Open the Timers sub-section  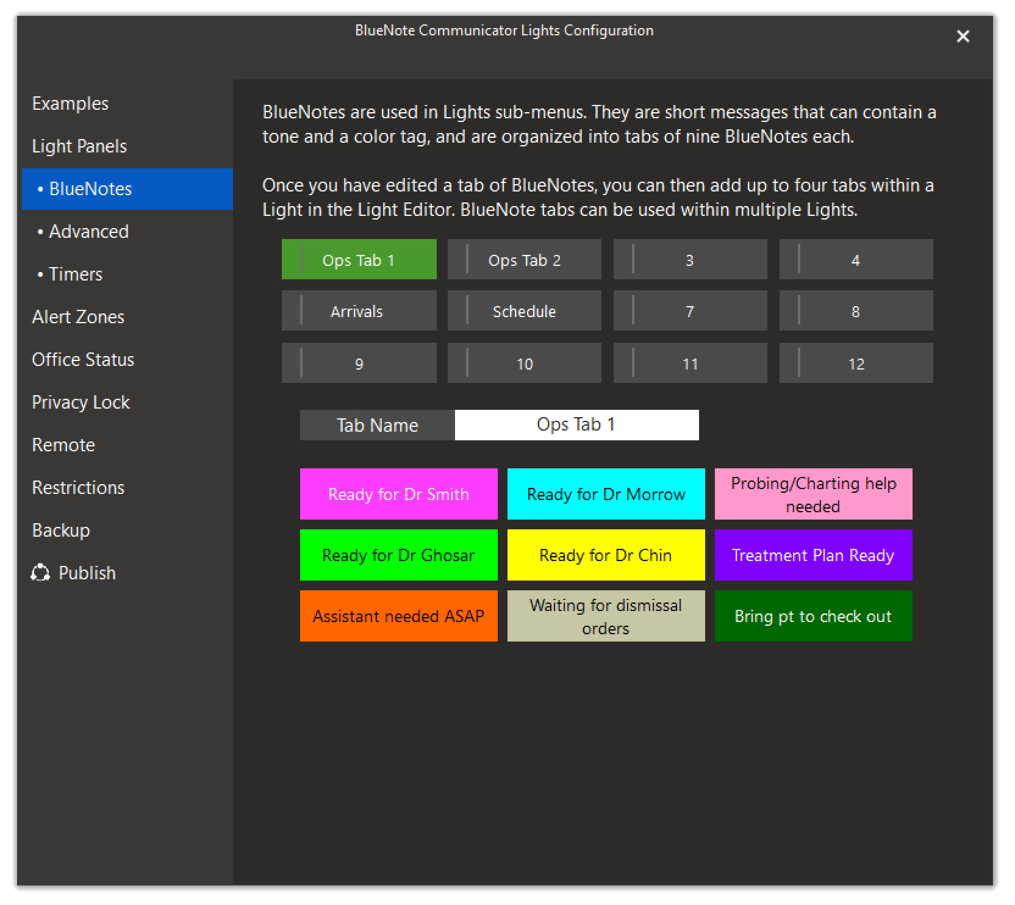point(127,274)
